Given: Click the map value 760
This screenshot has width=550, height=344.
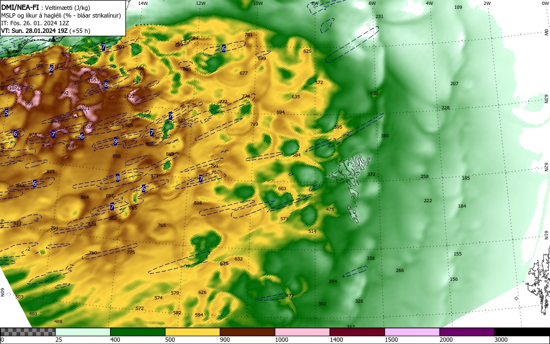Looking at the screenshot, I should click(93, 253).
